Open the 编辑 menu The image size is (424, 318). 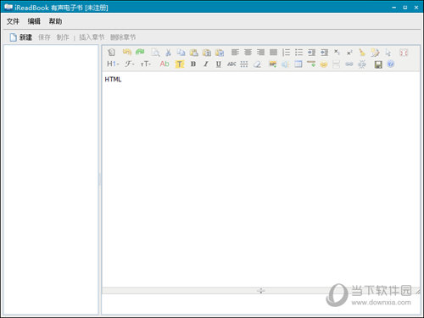[x=34, y=21]
